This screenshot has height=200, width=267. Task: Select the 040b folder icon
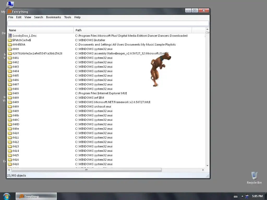[x=10, y=115]
